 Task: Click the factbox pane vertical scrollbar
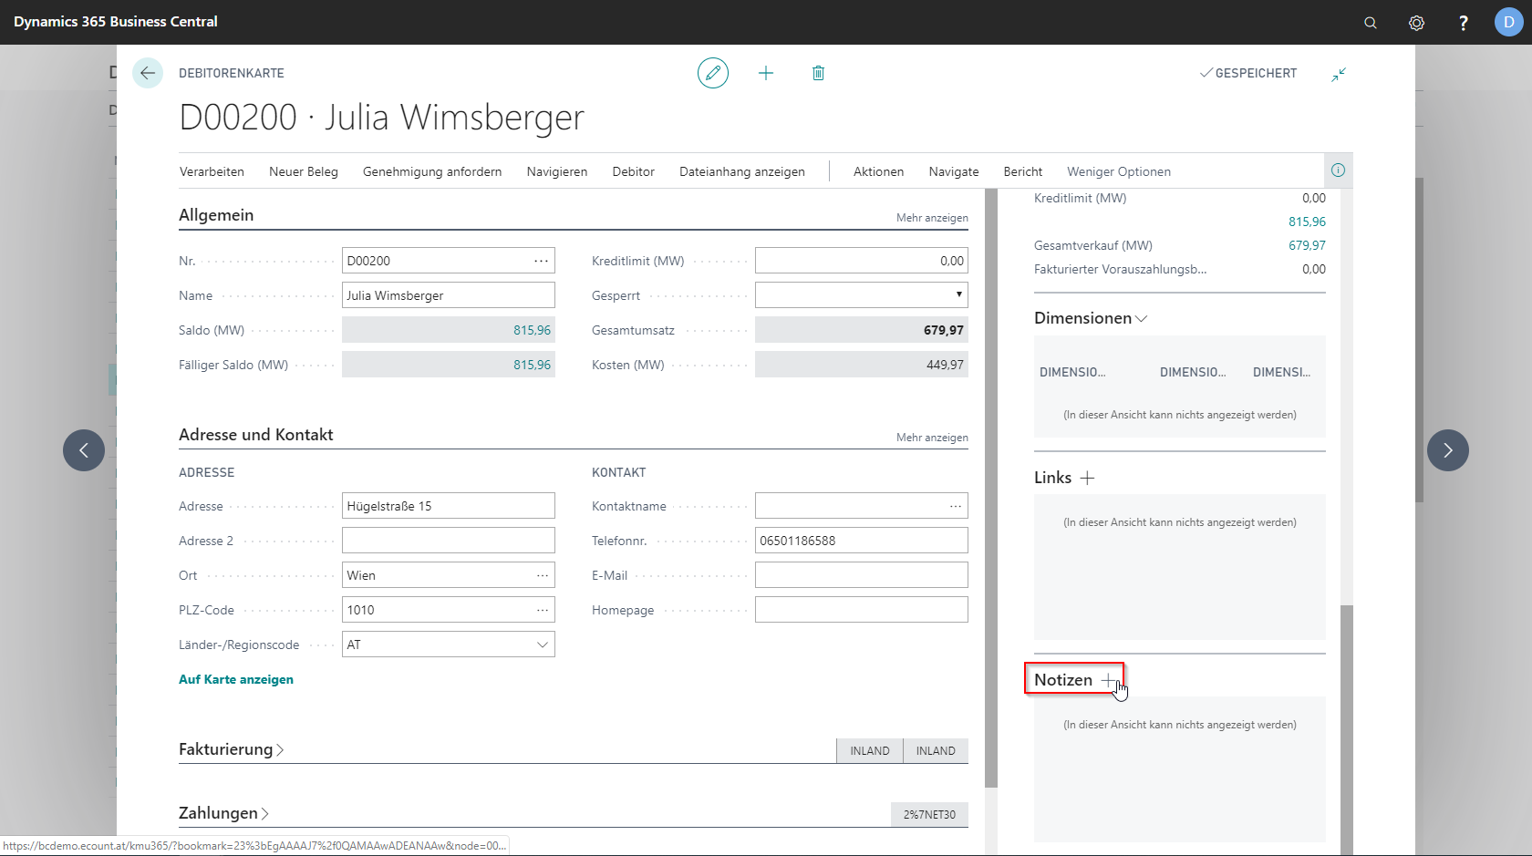(x=1347, y=729)
